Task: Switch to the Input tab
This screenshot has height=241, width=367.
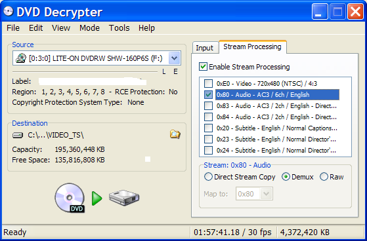Action: 205,48
